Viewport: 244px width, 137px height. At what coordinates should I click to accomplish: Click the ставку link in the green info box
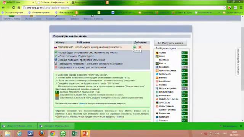point(82,103)
